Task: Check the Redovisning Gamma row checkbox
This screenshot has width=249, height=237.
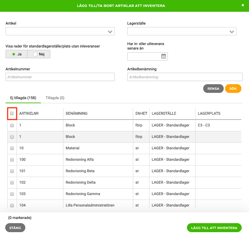Action: pos(12,194)
